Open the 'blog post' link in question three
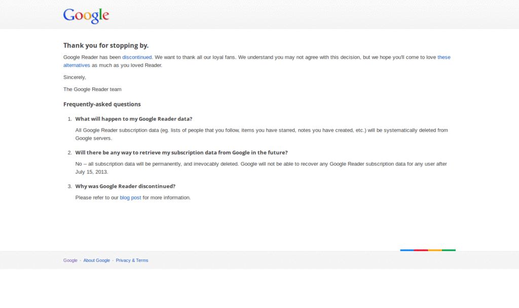This screenshot has height=308, width=519. point(130,198)
